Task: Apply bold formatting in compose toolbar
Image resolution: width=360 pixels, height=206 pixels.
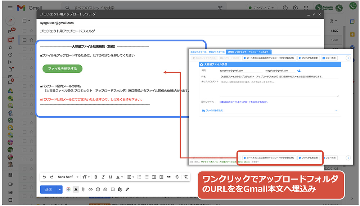Action: click(95, 177)
